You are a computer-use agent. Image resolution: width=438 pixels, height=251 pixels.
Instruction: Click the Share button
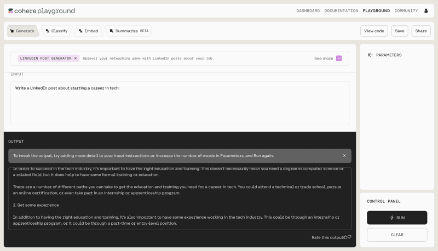tap(421, 31)
